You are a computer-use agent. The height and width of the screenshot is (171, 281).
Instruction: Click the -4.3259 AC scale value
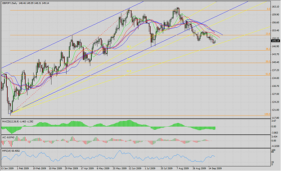[x=276, y=146]
